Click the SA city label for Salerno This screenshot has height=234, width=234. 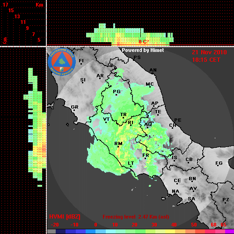191,199
